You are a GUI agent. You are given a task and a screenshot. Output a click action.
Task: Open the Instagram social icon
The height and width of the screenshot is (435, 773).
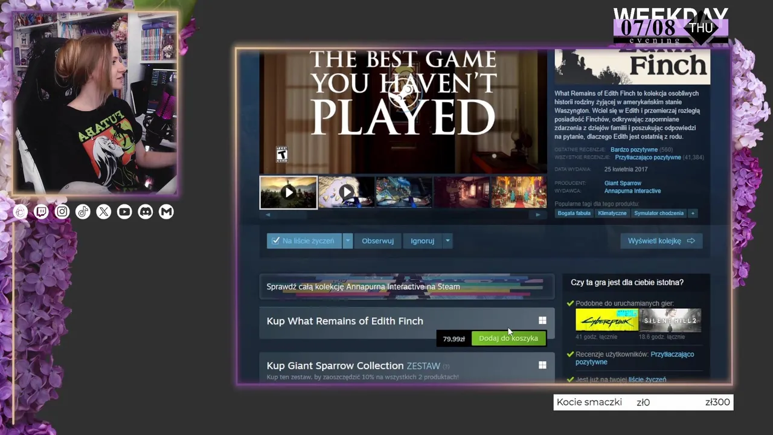(x=62, y=212)
